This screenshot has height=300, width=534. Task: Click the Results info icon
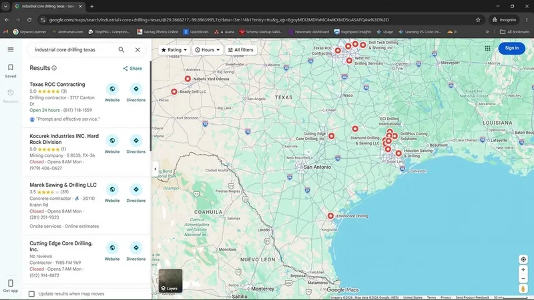pyautogui.click(x=54, y=68)
